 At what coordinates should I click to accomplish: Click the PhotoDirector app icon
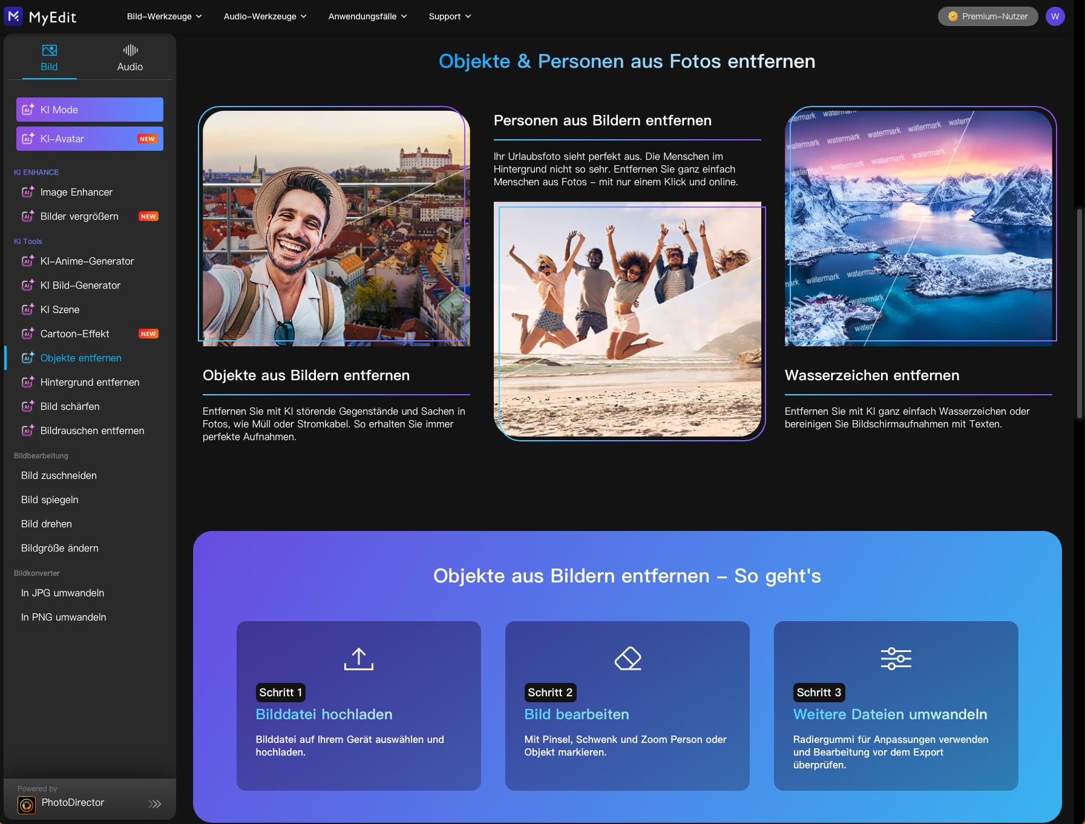pyautogui.click(x=27, y=805)
